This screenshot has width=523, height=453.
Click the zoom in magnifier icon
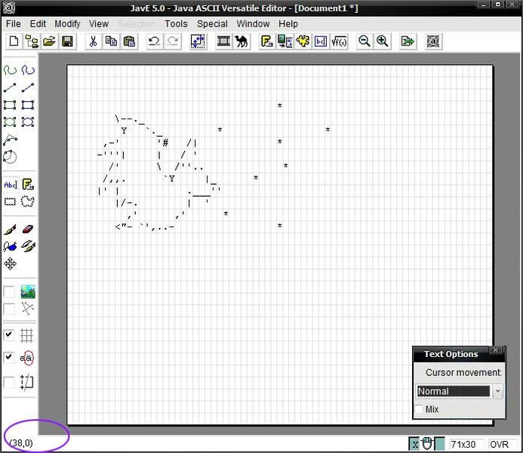pos(383,42)
